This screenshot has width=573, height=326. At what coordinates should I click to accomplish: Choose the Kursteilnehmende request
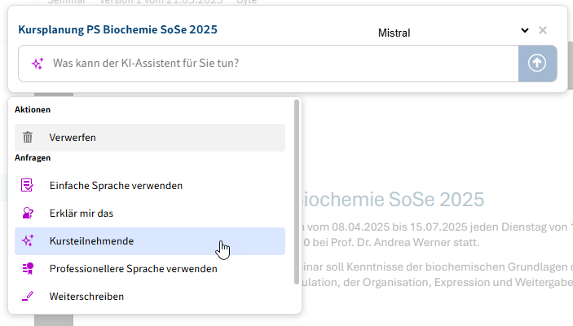click(x=150, y=241)
